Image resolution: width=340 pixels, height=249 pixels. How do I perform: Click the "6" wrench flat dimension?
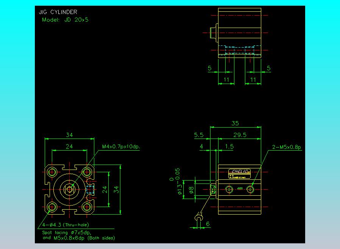tap(208, 224)
